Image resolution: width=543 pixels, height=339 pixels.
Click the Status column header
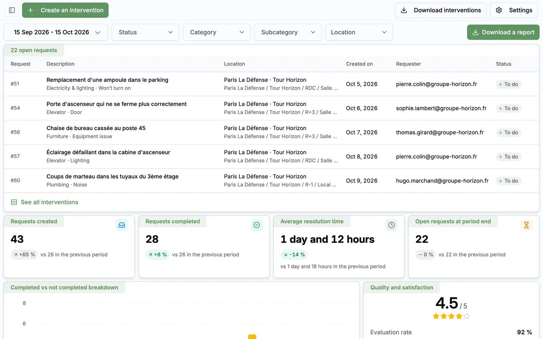tap(504, 64)
